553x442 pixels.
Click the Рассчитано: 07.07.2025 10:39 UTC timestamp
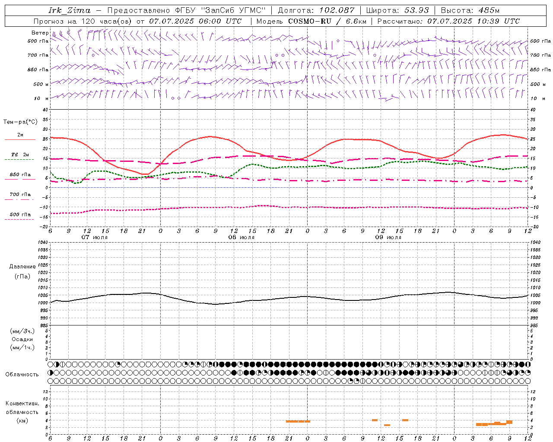[x=449, y=21]
